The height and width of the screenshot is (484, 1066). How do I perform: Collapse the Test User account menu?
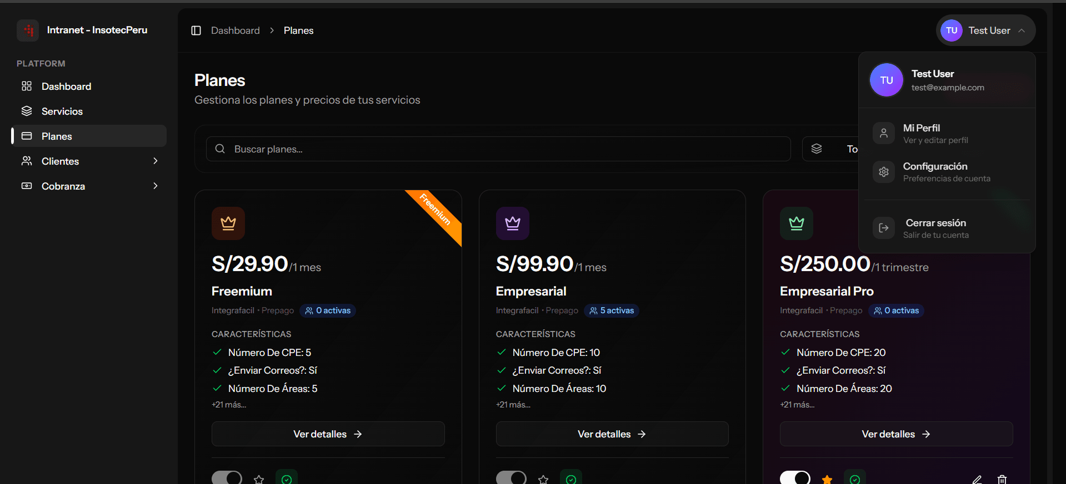(x=985, y=30)
